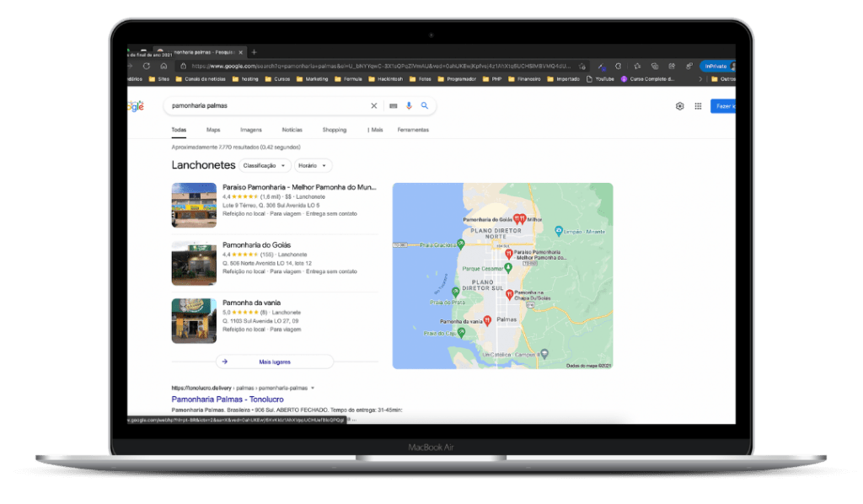Switch to the Notícias tab

tap(292, 130)
